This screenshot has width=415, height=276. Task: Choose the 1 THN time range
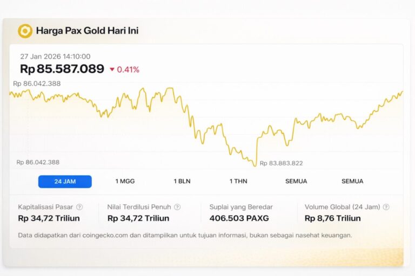click(x=238, y=182)
